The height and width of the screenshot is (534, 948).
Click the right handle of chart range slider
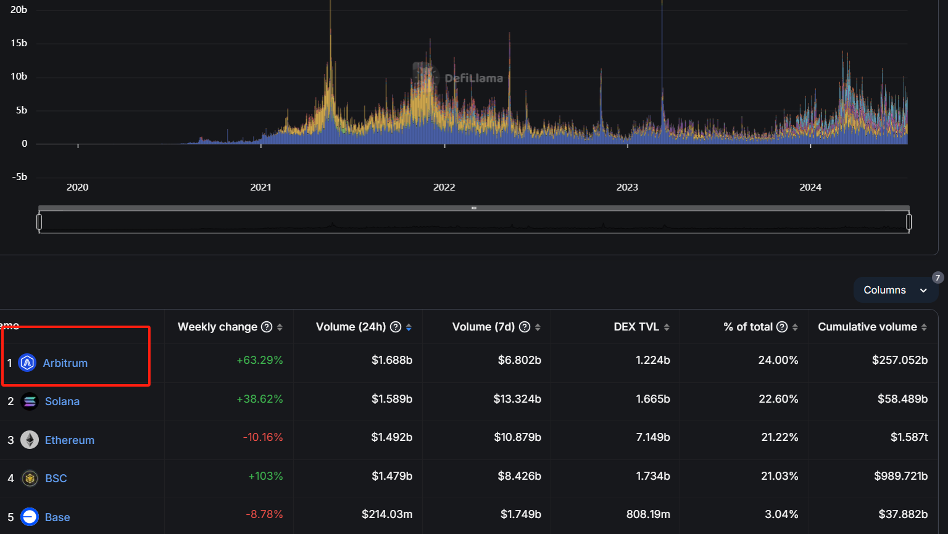coord(909,222)
